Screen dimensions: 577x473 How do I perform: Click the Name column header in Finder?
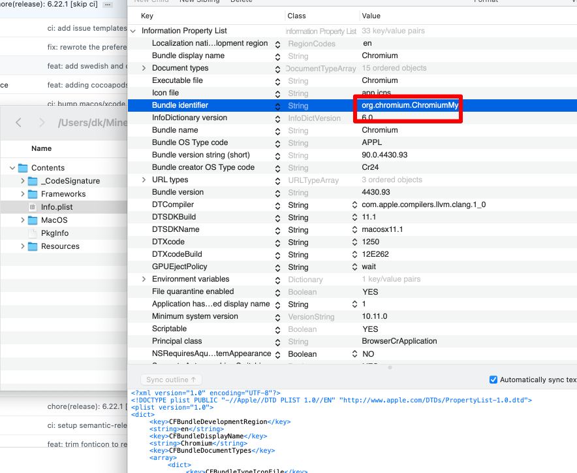pos(41,148)
